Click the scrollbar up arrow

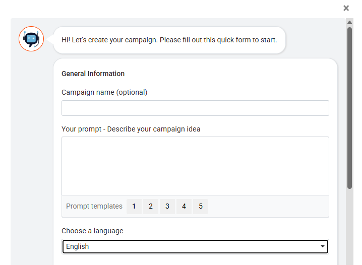coord(349,23)
